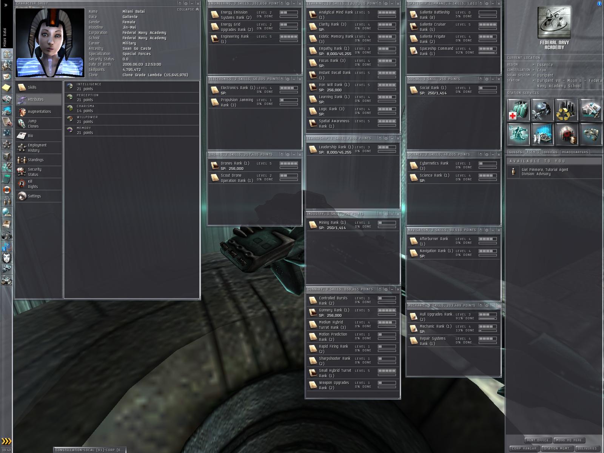Click the lifebuoy help icon in sidebar
The width and height of the screenshot is (604, 453).
(7, 190)
